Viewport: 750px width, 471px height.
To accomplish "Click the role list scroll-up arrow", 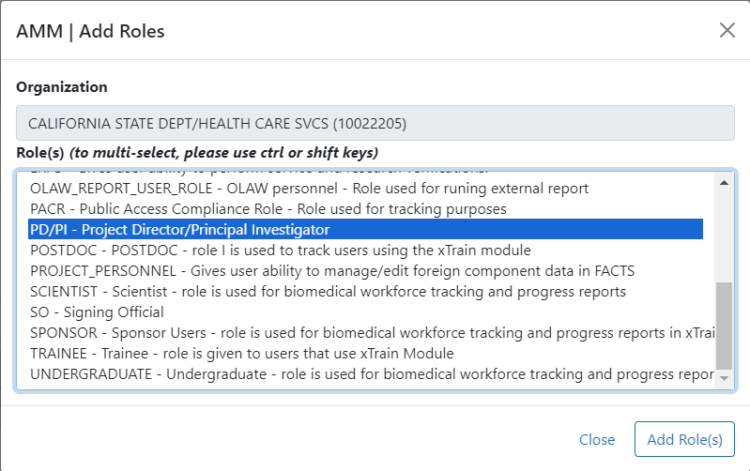I will 724,182.
